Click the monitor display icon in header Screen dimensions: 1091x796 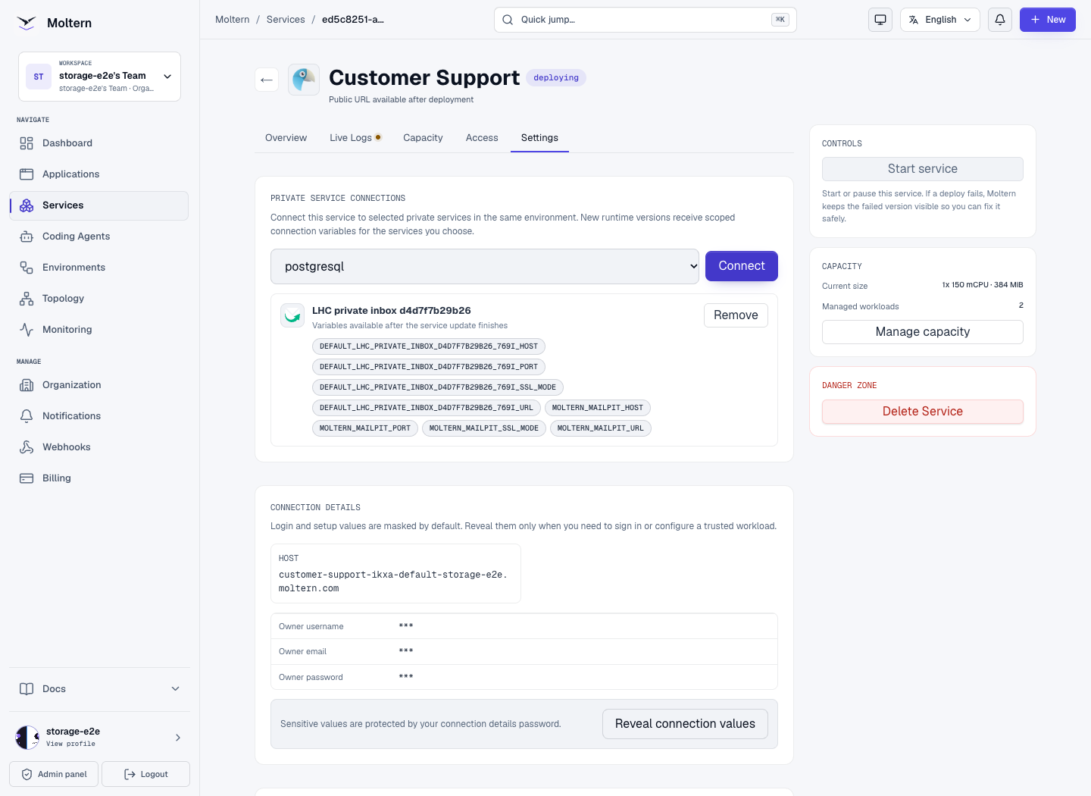click(880, 20)
